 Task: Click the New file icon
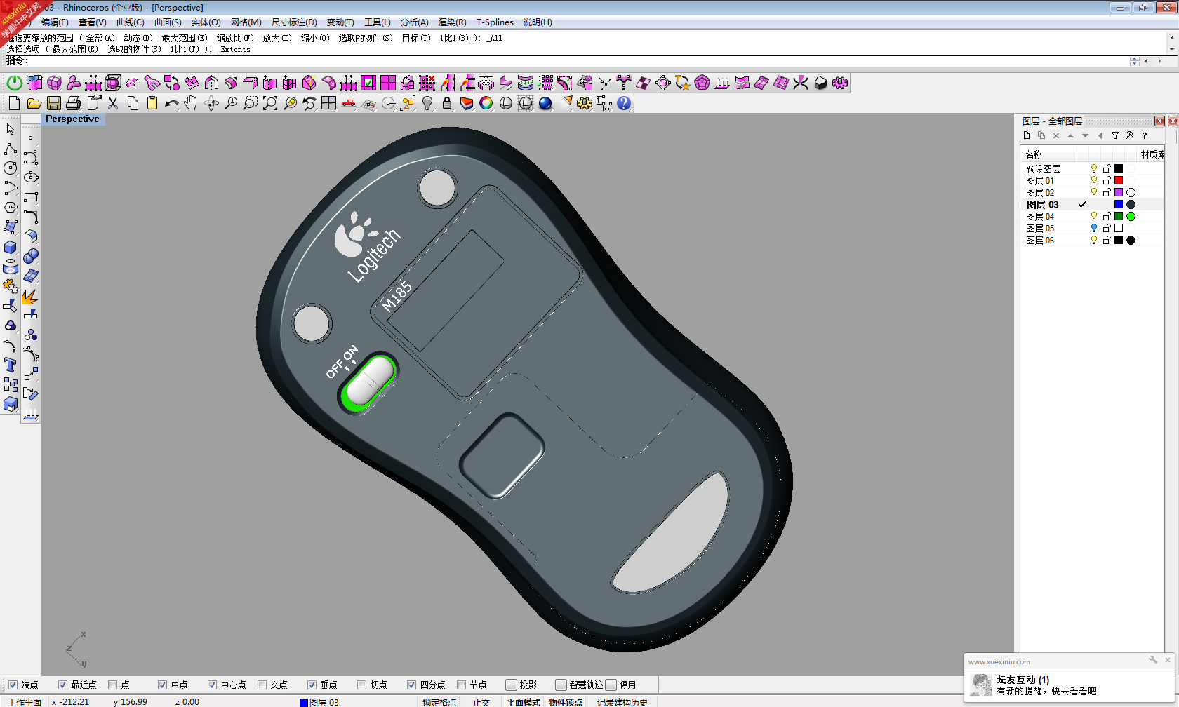(14, 103)
